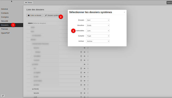Click the Retour back button

pyautogui.click(x=29, y=2)
